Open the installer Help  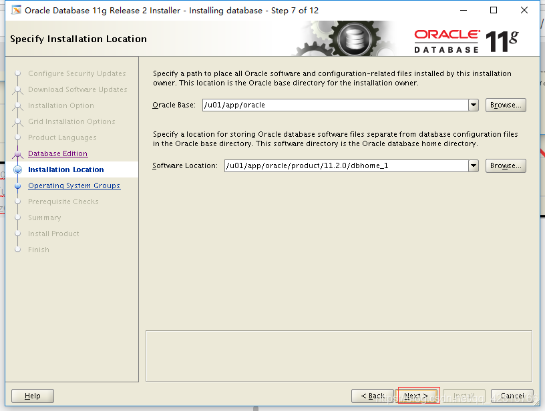point(33,396)
